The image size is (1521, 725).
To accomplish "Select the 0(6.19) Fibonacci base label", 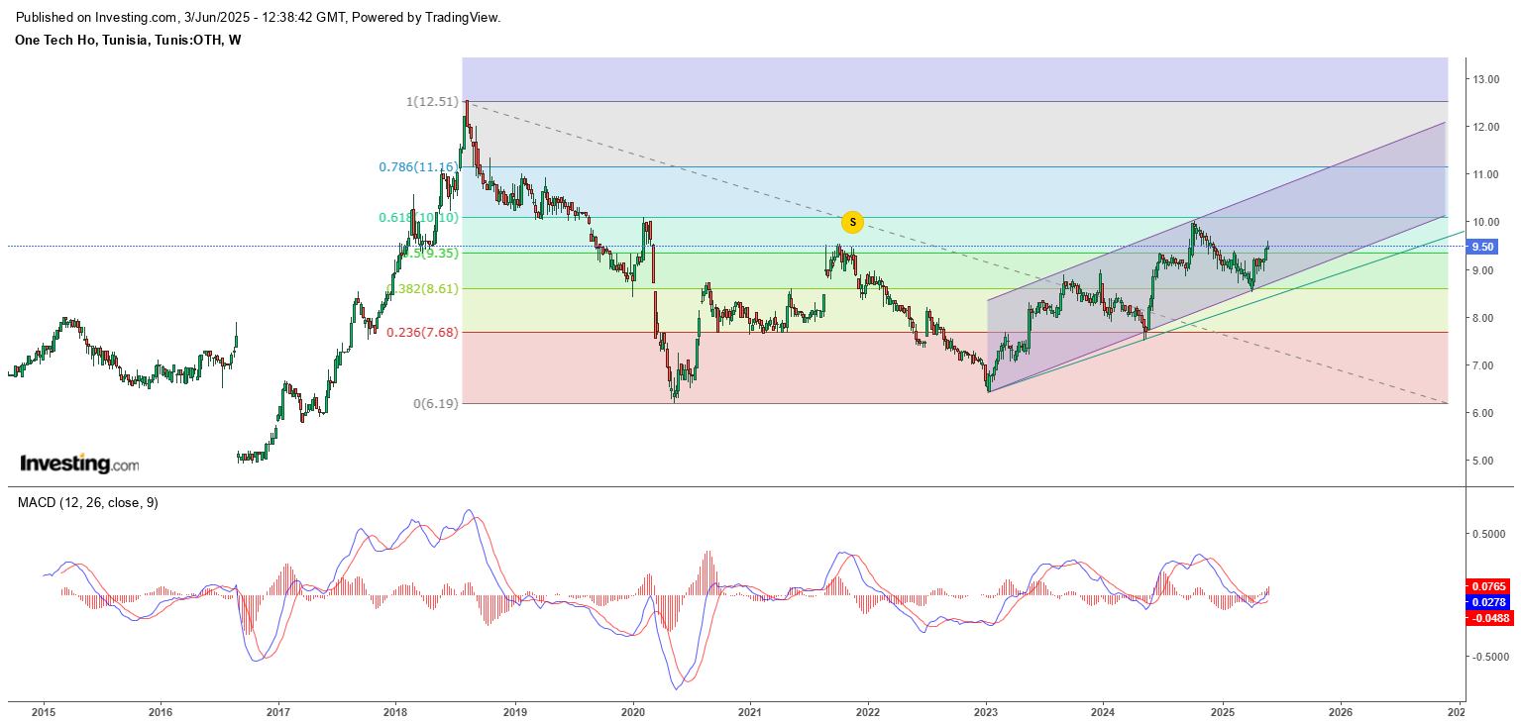I will pos(436,404).
